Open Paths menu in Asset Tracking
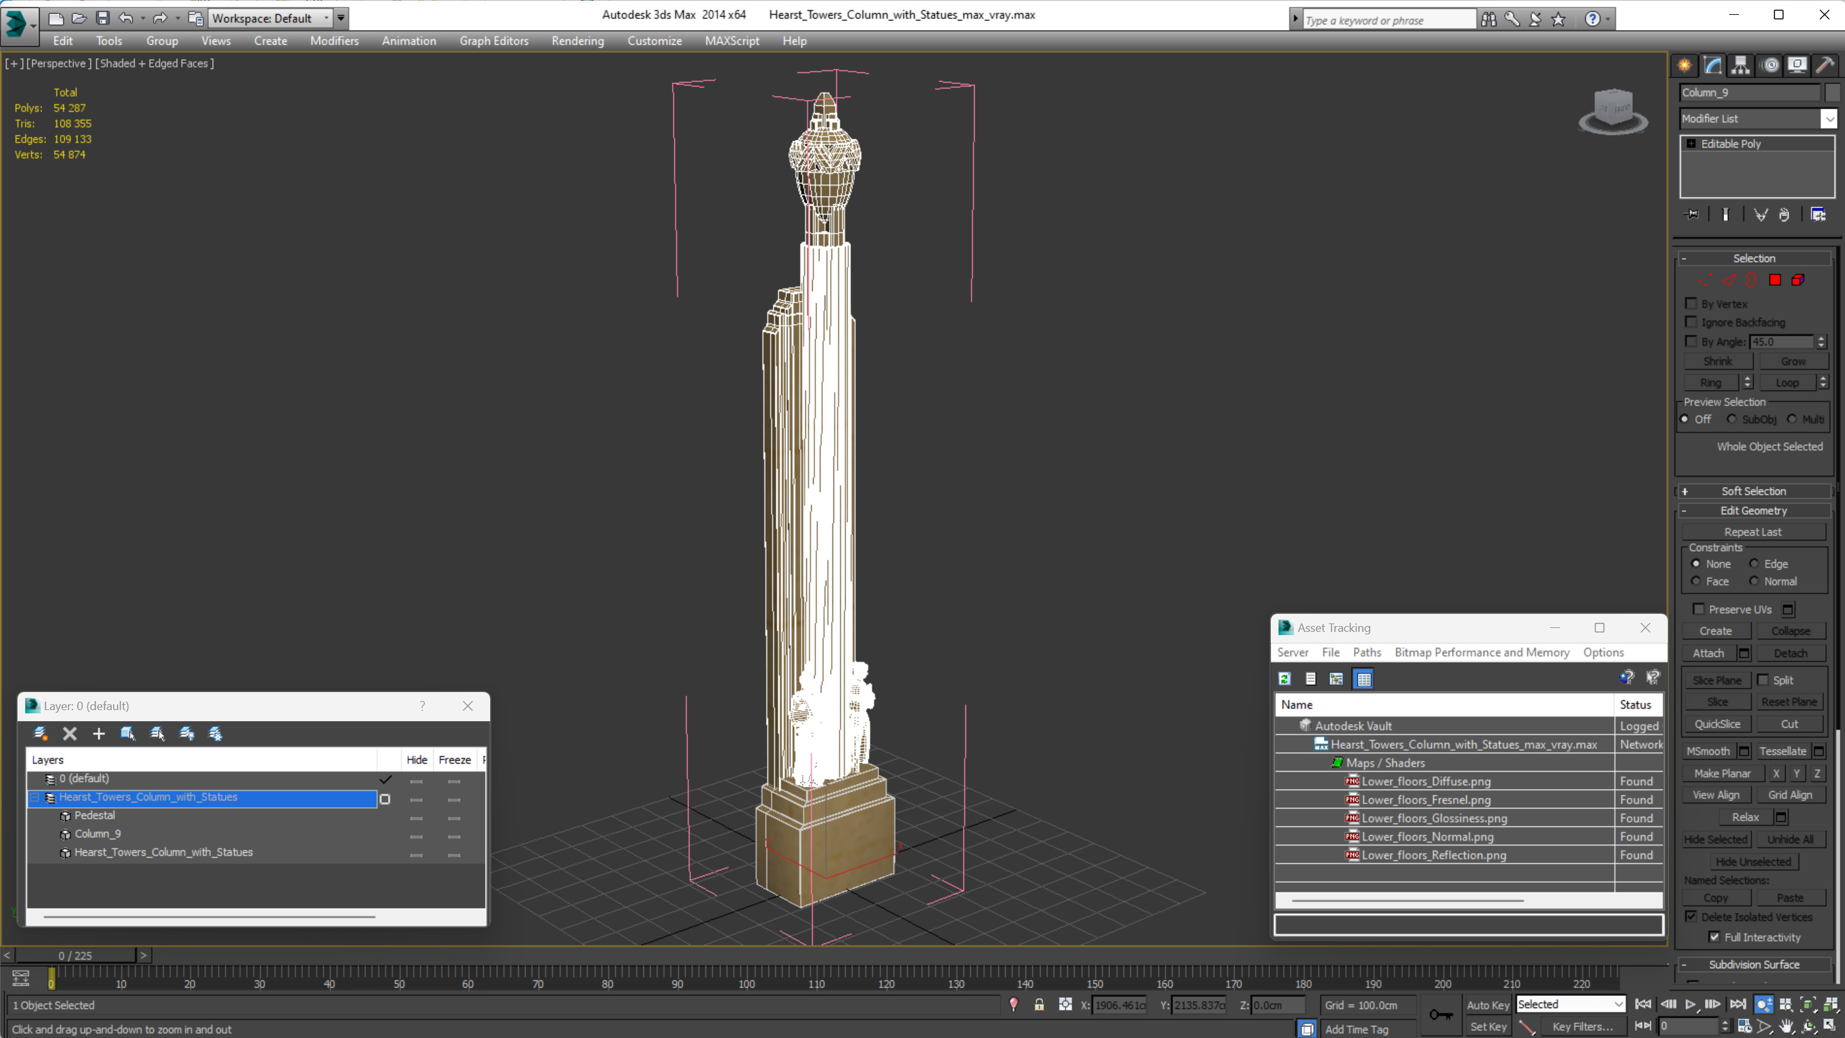 click(x=1366, y=652)
